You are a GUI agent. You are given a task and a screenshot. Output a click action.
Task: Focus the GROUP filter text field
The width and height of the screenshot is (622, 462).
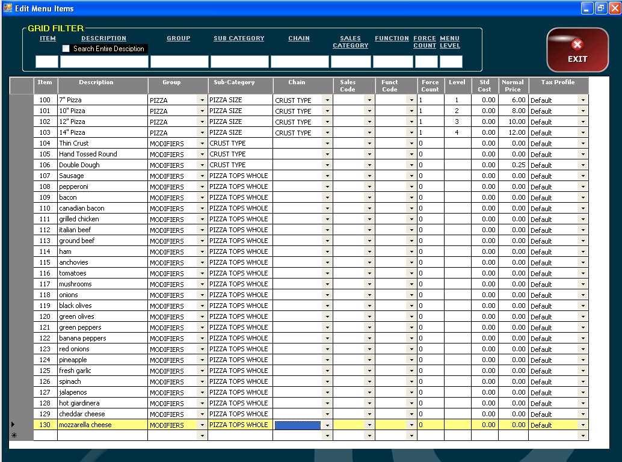[179, 61]
